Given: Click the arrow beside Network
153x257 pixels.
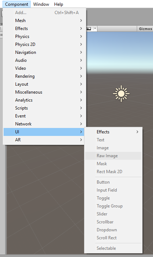Looking at the screenshot, I should point(81,124).
